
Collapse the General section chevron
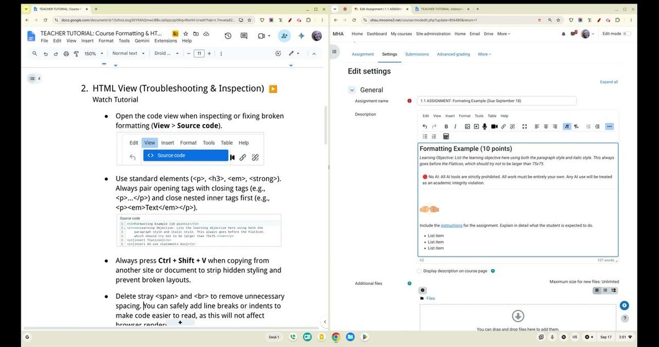353,90
